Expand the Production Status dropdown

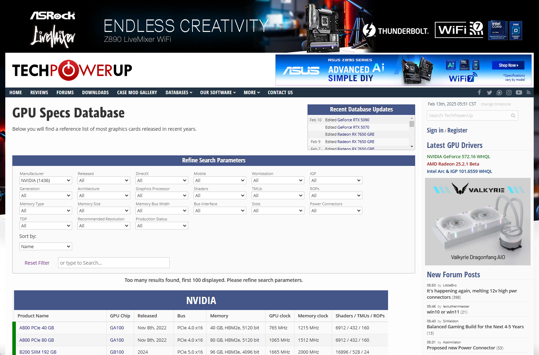(x=162, y=226)
